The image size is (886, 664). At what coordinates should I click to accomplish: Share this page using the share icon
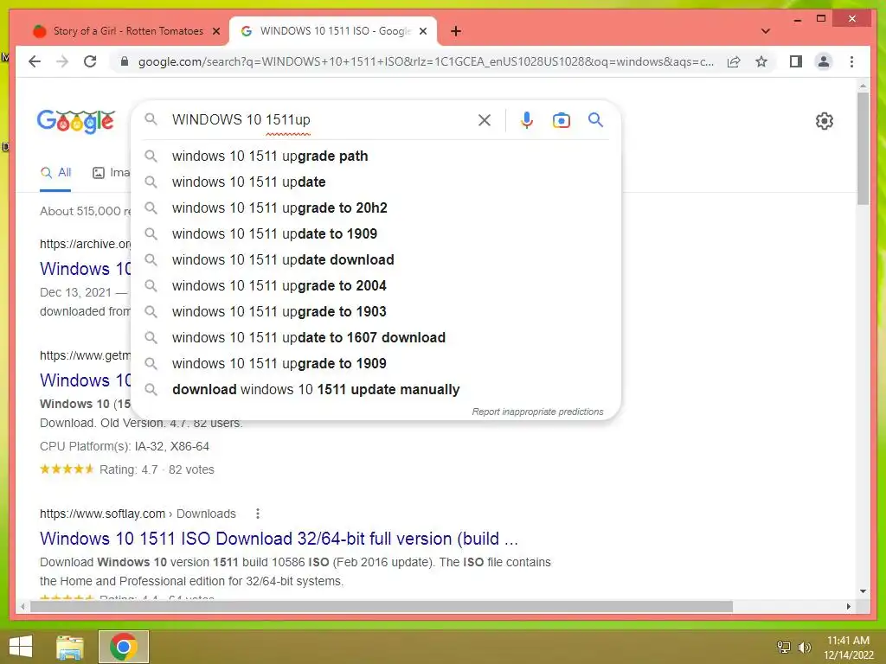734,61
